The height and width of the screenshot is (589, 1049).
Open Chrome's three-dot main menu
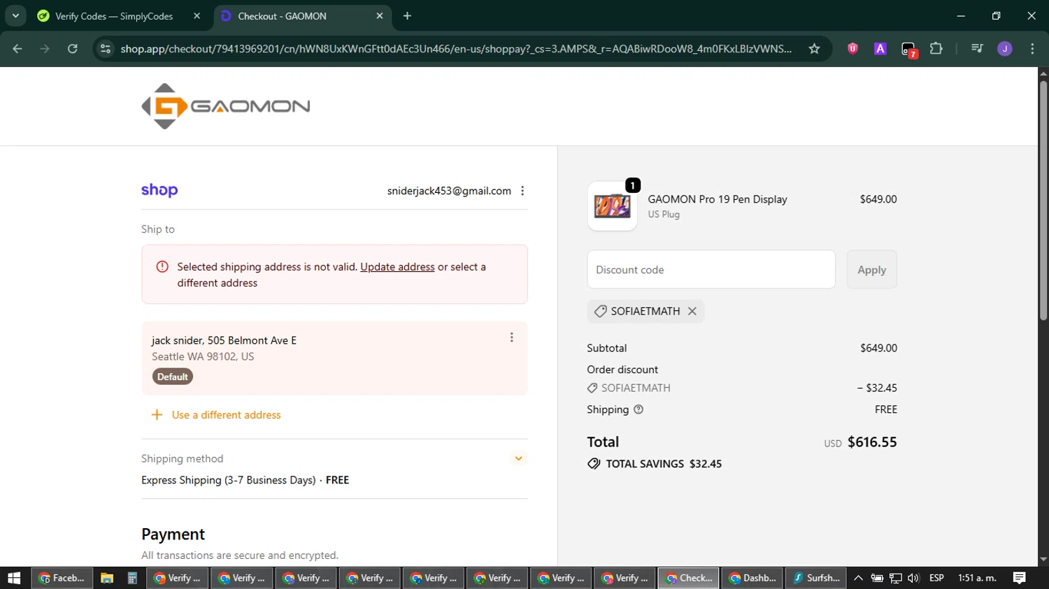[1032, 48]
